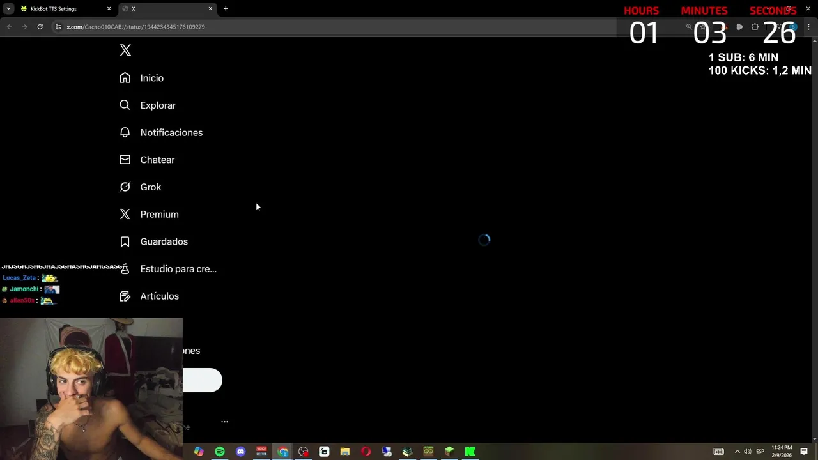Screen dimensions: 818x460
Task: Open Opera from the taskbar
Action: tap(366, 452)
